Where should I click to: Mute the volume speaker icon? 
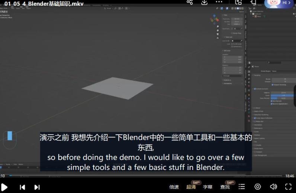(273, 187)
